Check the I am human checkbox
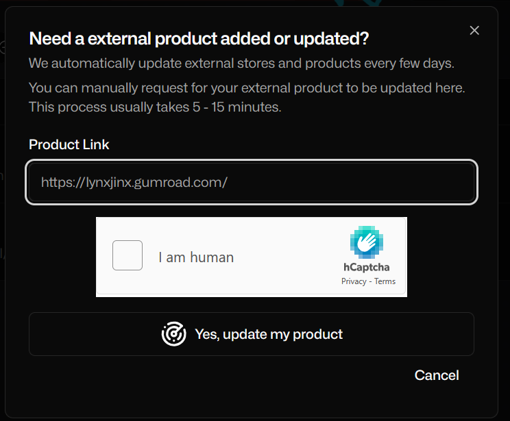510x421 pixels. coord(127,255)
